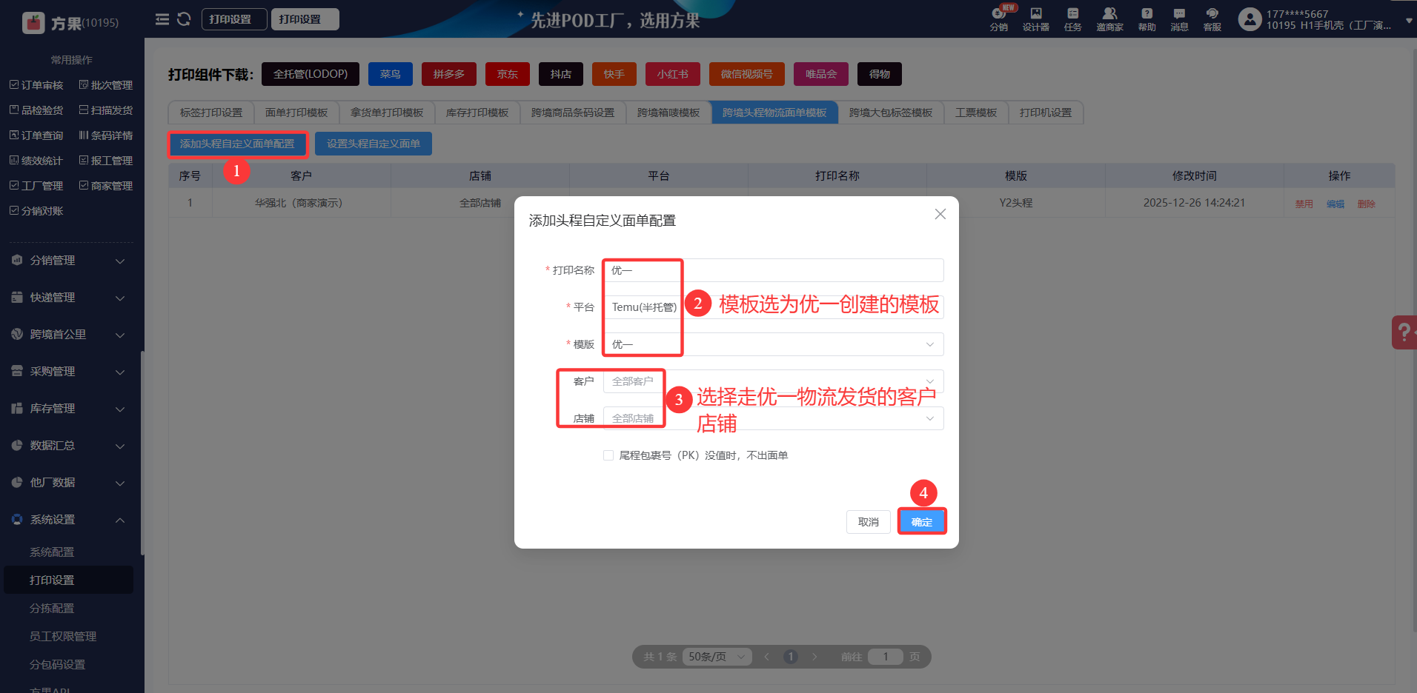Click 禁用 link in table row
The width and height of the screenshot is (1417, 693).
1304,204
